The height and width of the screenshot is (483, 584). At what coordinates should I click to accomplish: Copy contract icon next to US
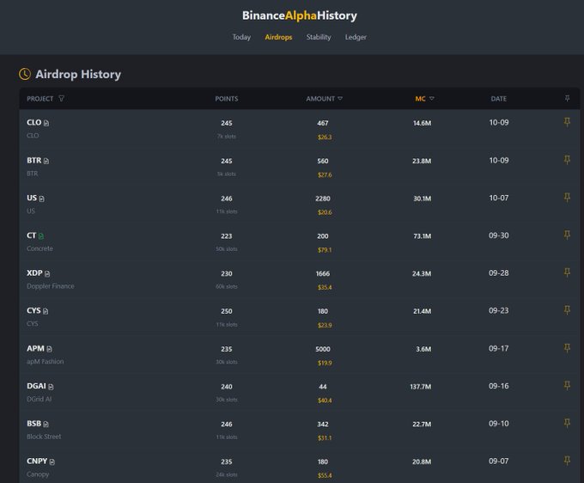[42, 199]
